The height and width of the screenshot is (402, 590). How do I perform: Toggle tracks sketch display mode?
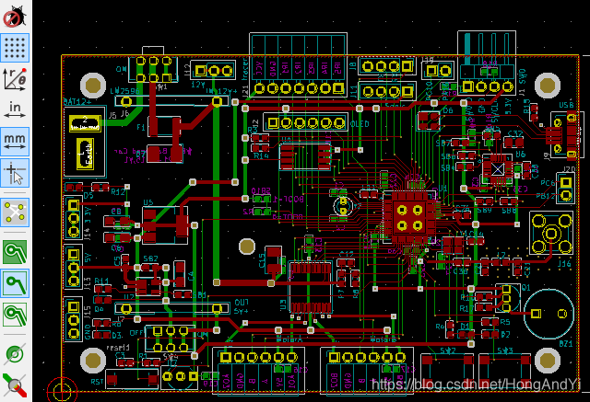15,385
